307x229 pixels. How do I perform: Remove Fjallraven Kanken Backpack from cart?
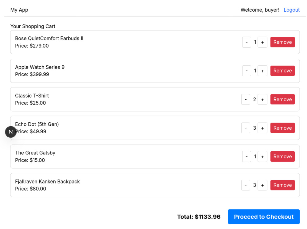click(282, 185)
